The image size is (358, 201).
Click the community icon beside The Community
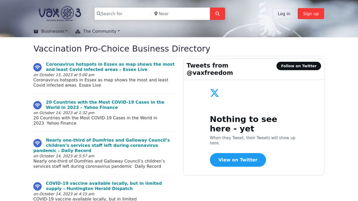(78, 32)
